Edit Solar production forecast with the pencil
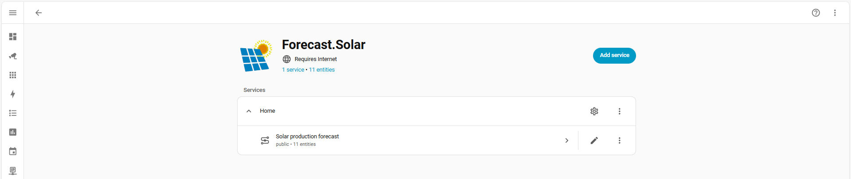Viewport: 851px width, 179px height. point(594,141)
